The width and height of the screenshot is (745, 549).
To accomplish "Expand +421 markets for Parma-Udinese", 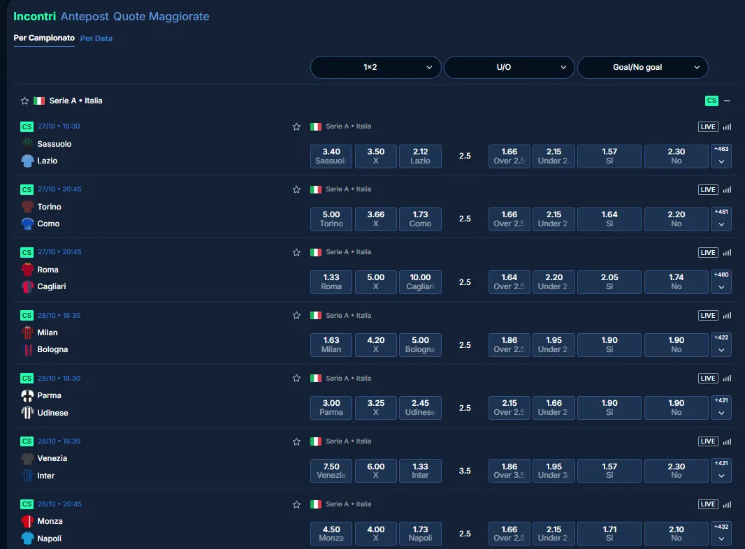I will (721, 408).
